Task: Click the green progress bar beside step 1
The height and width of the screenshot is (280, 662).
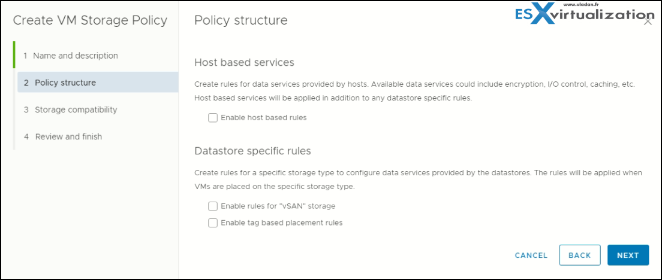Action: [x=14, y=54]
